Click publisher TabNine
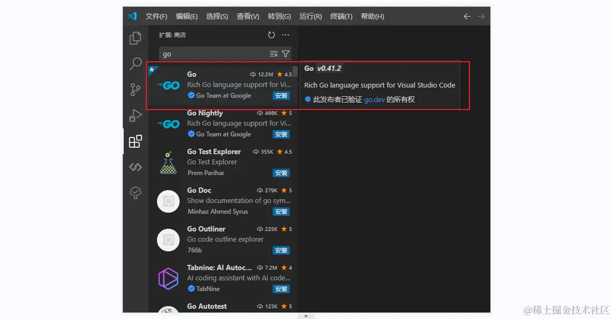Viewport: 613px width, 319px height. coord(208,289)
